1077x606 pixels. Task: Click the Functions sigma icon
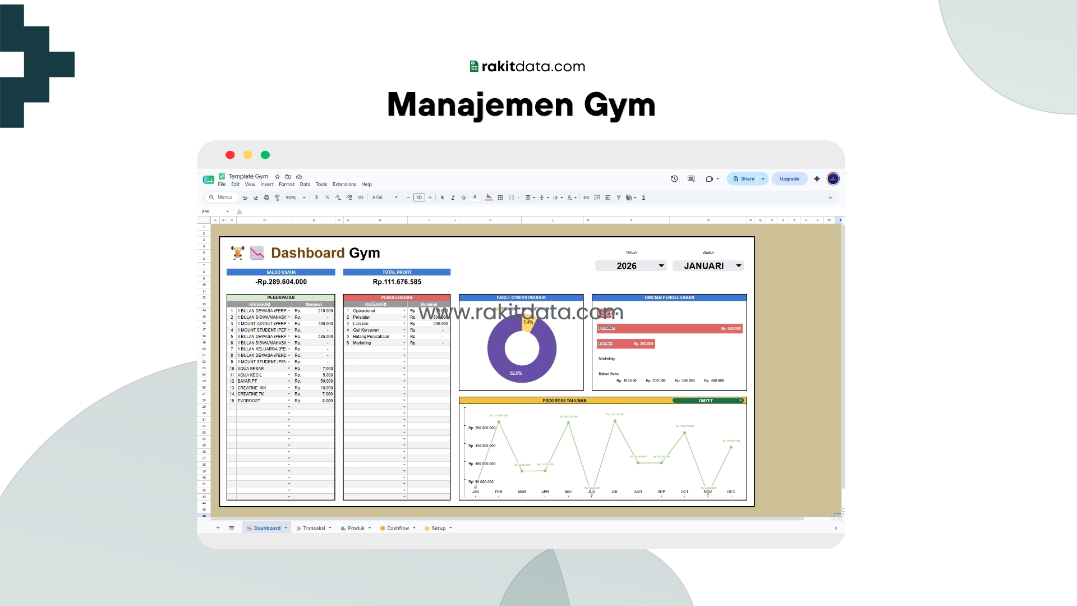tap(643, 198)
